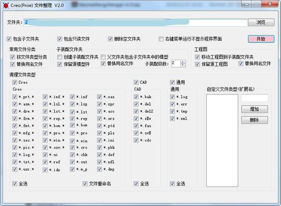Image resolution: width=281 pixels, height=206 pixels.
Task: Enable 右键菜单运行不显示程序界面 checkbox
Action: coord(161,39)
